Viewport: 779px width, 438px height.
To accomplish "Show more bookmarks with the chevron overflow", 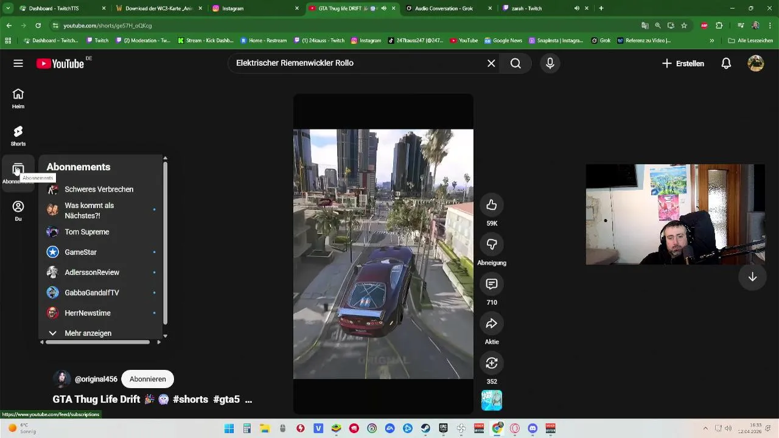I will click(711, 41).
